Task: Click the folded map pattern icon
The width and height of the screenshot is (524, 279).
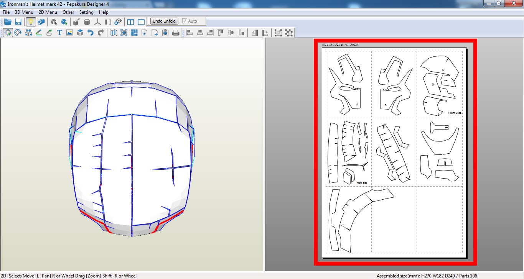Action: pos(114,33)
